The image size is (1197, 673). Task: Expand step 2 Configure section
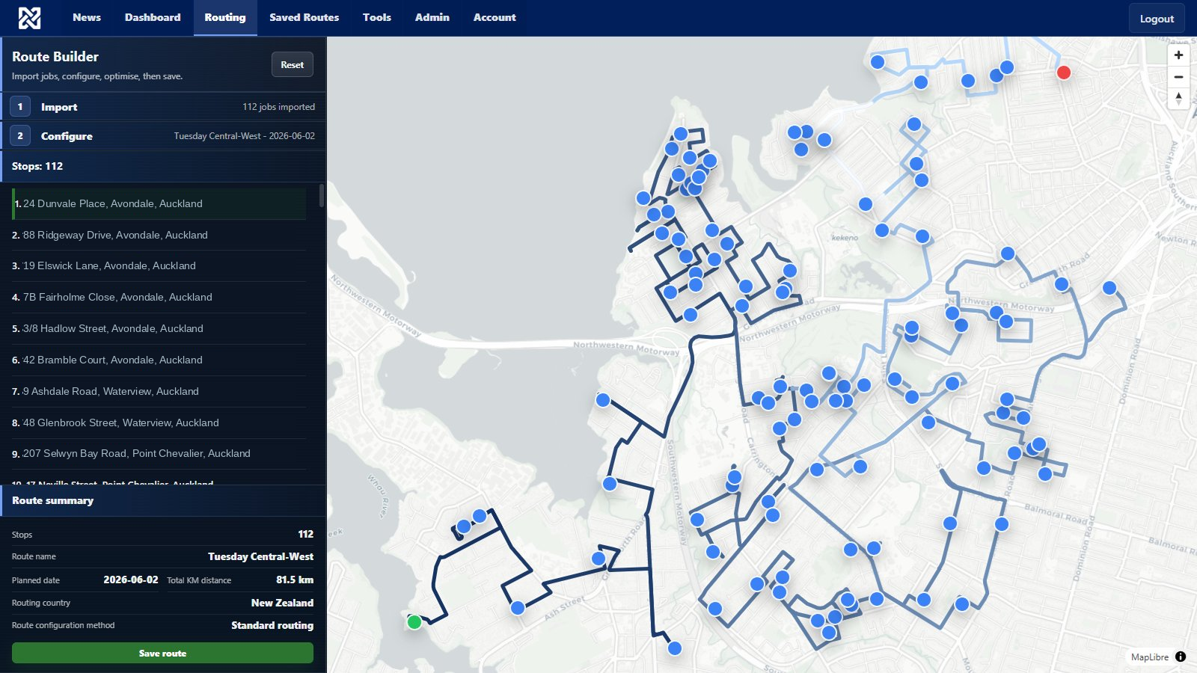(x=163, y=136)
